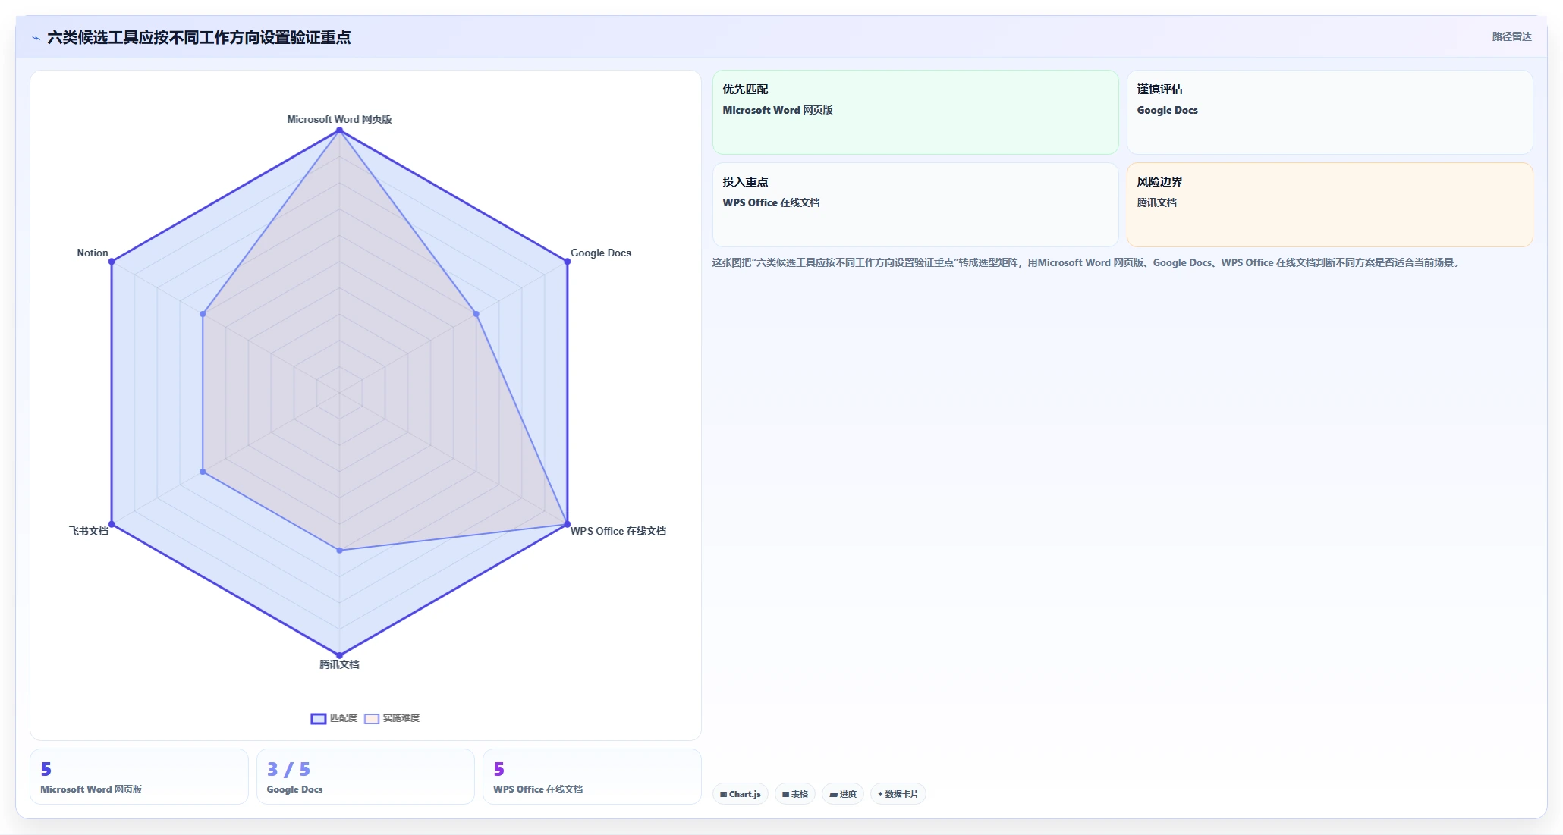Open the 投入重点 card
The height and width of the screenshot is (835, 1563).
915,205
